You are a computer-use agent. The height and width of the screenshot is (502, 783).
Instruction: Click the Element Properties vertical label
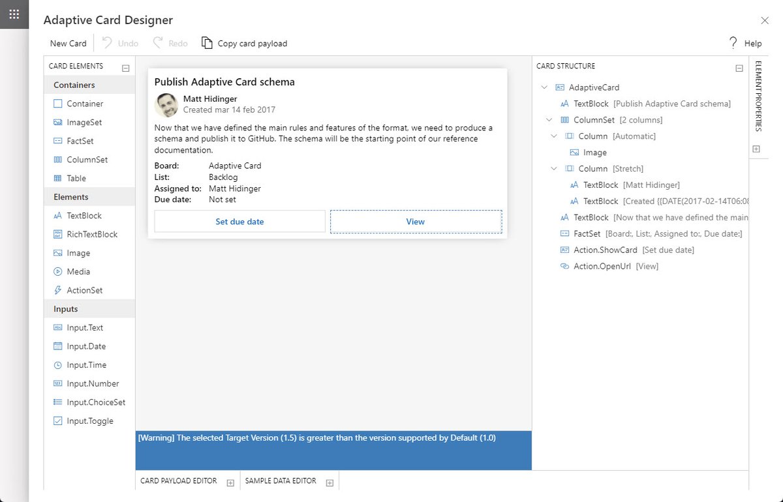[758, 95]
